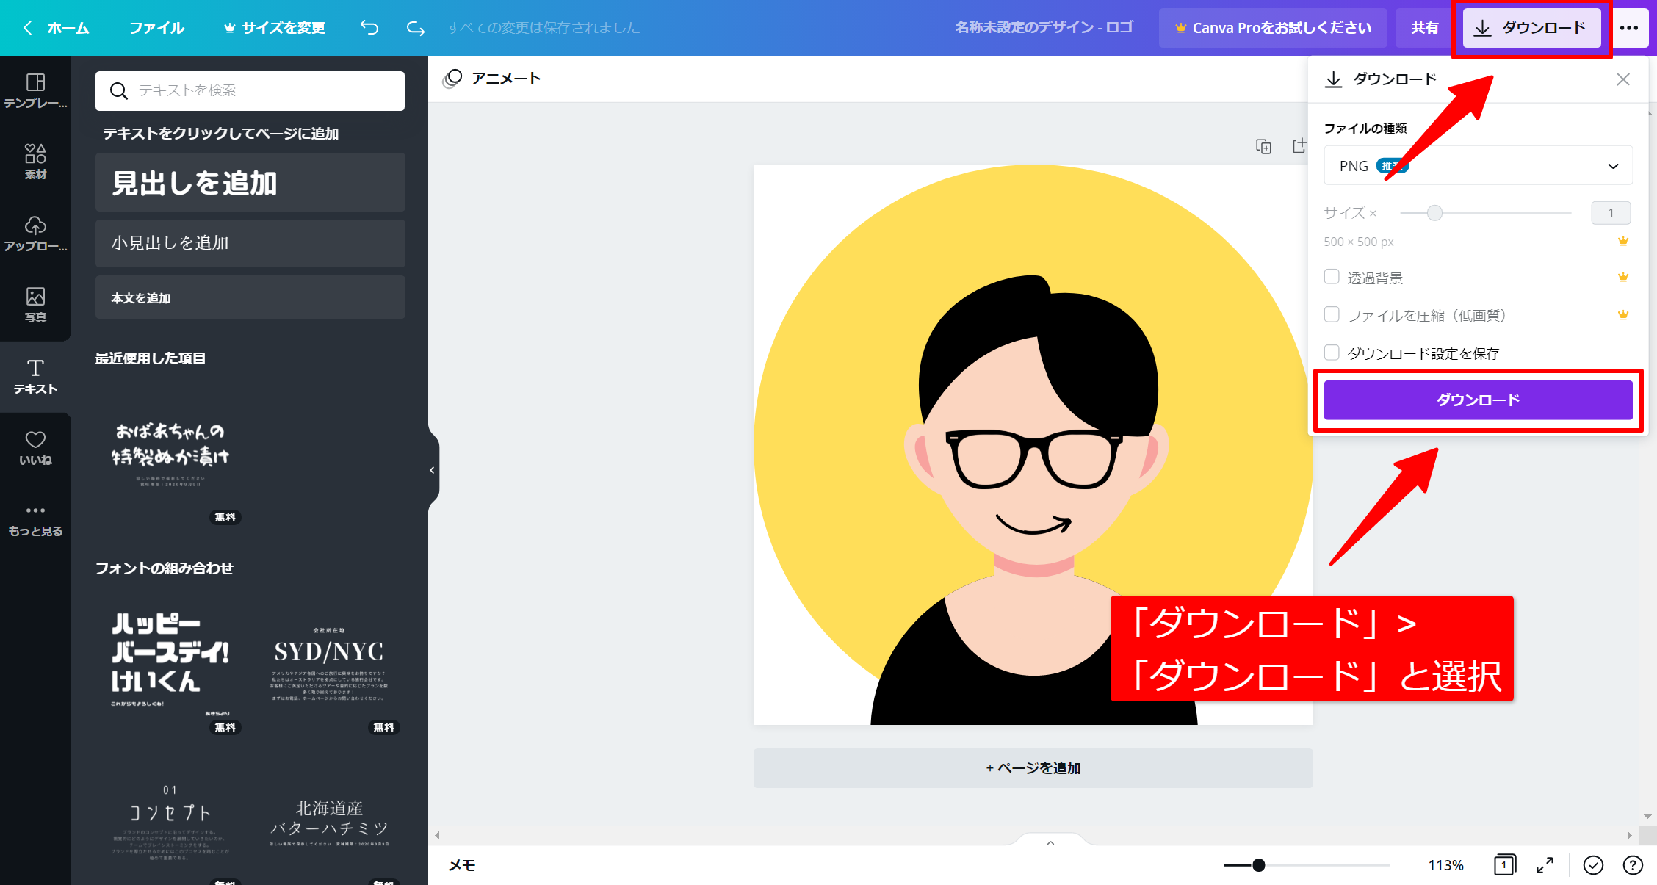Open the いいね likes sidebar tab
Screen dimensions: 1657x885
[35, 448]
